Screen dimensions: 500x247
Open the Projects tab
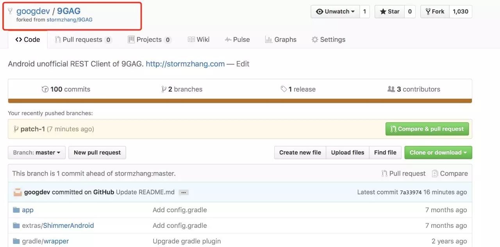pos(150,39)
